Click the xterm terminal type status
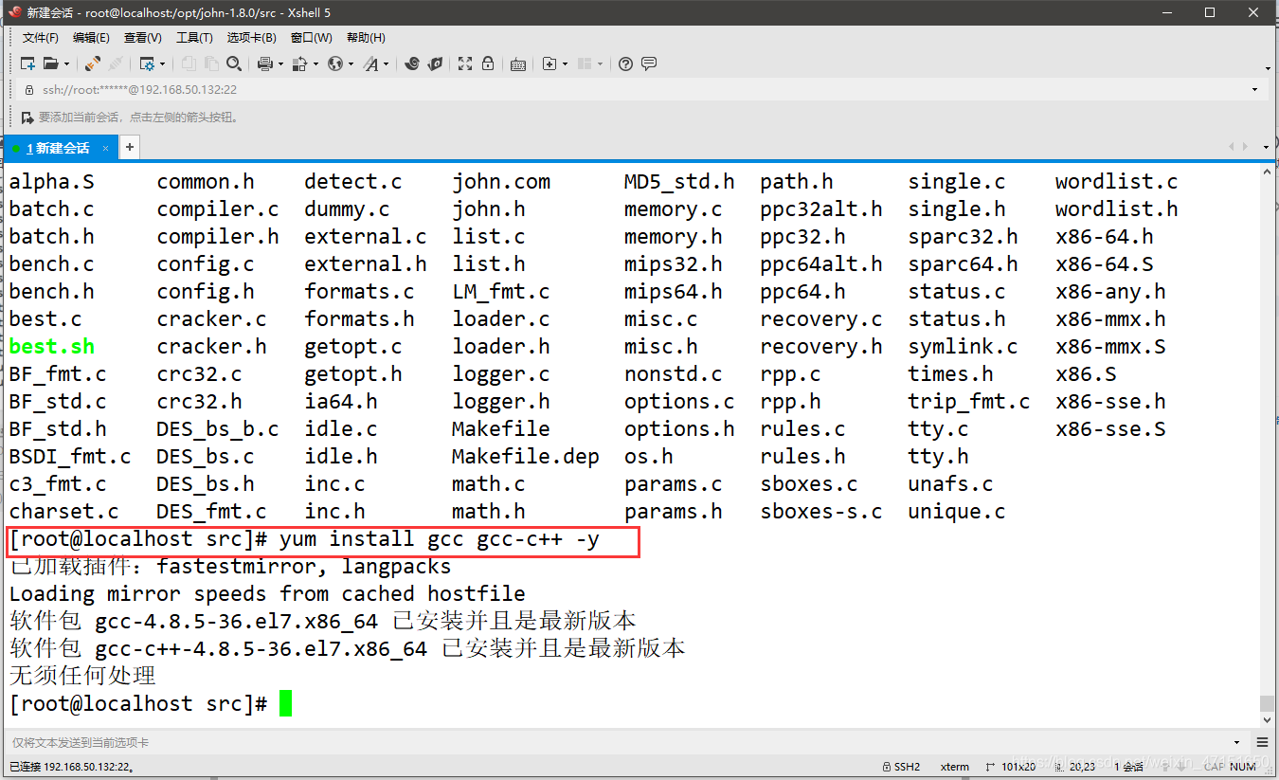Image resolution: width=1279 pixels, height=780 pixels. (x=955, y=767)
